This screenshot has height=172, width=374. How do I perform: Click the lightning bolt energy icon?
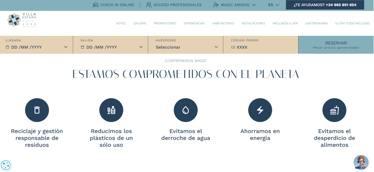(x=260, y=110)
